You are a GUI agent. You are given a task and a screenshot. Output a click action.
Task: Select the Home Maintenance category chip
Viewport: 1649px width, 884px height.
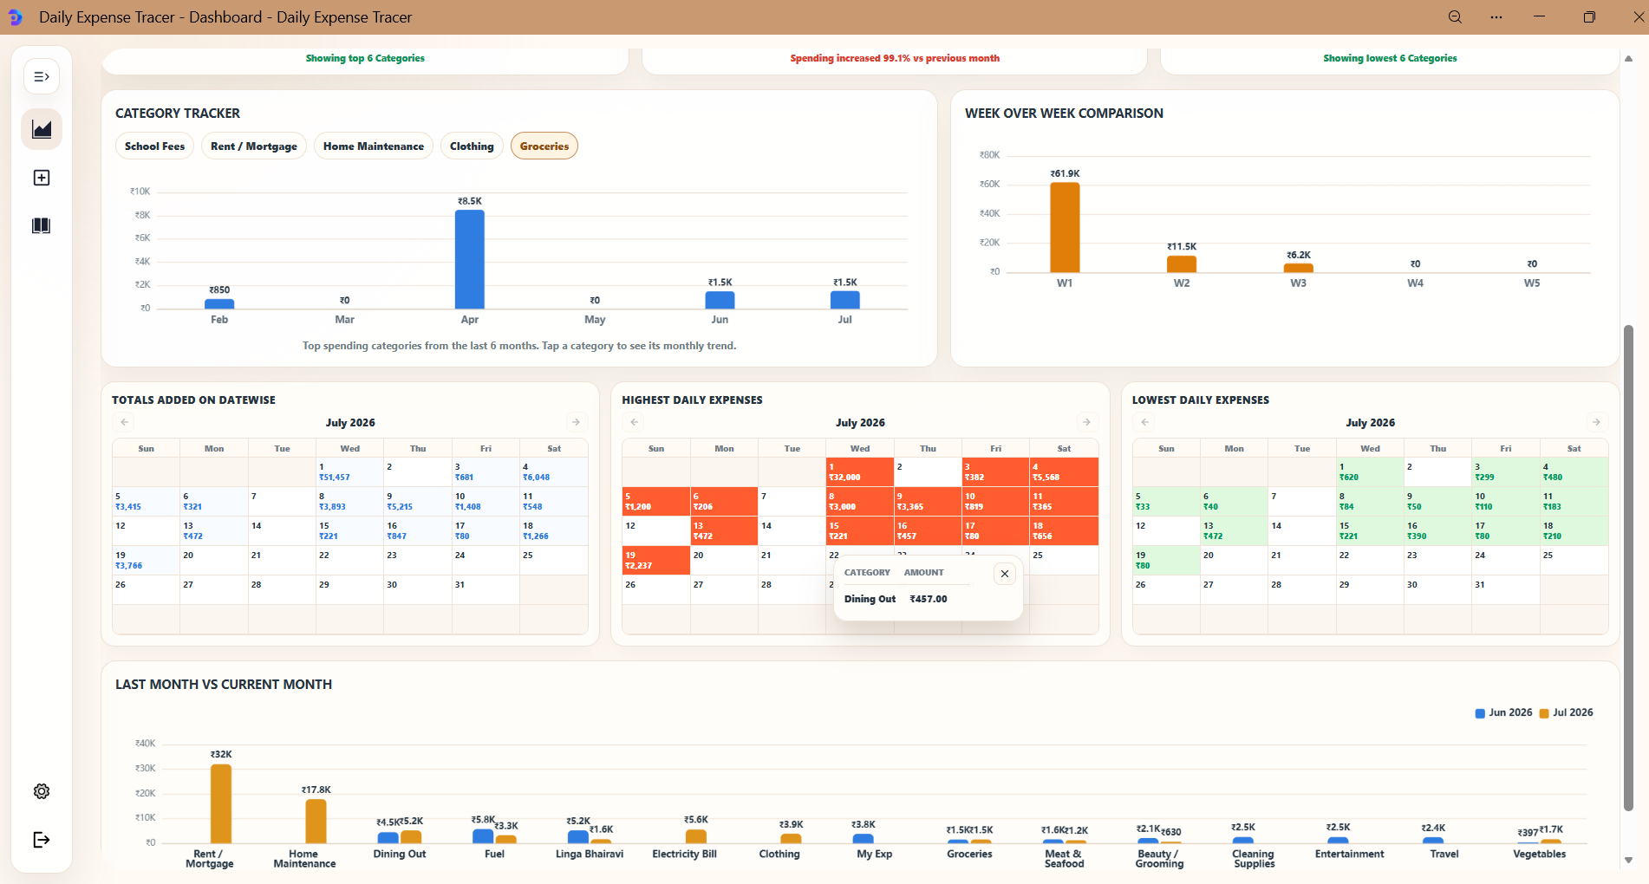[374, 146]
